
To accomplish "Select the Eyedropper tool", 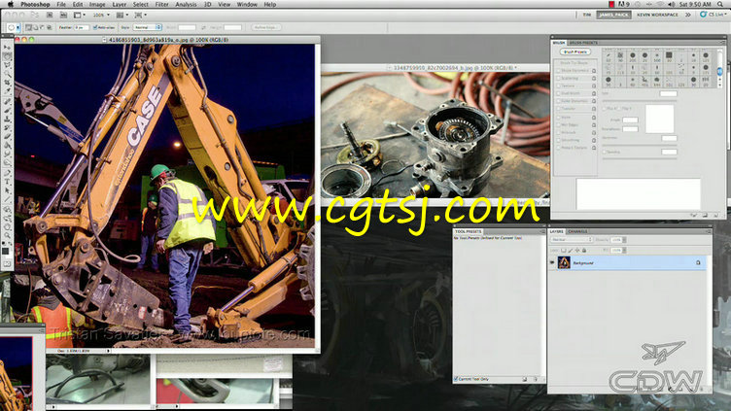I will pos(7,91).
